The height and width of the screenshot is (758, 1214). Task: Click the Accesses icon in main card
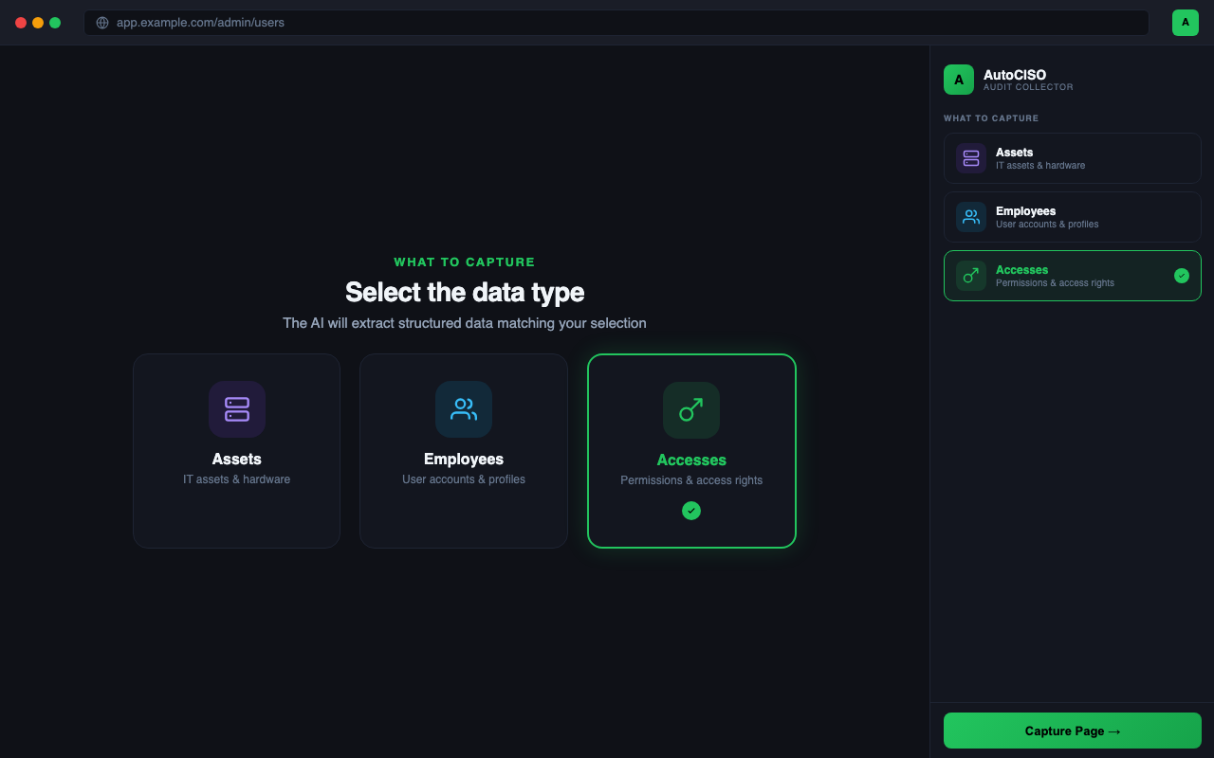coord(691,410)
